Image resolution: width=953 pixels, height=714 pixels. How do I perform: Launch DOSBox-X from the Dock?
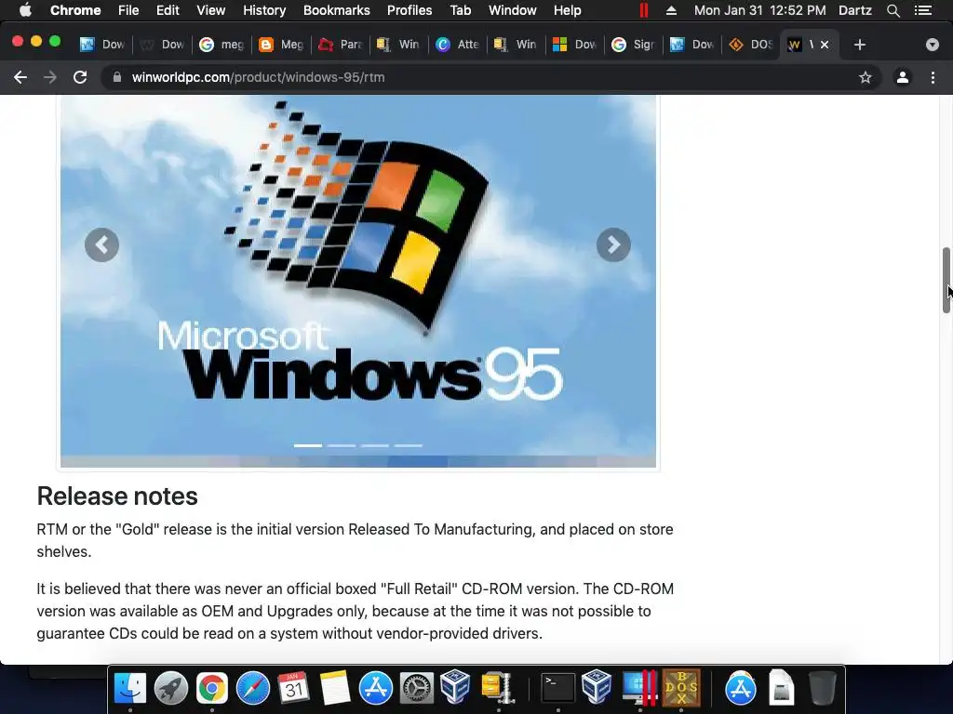pyautogui.click(x=681, y=688)
